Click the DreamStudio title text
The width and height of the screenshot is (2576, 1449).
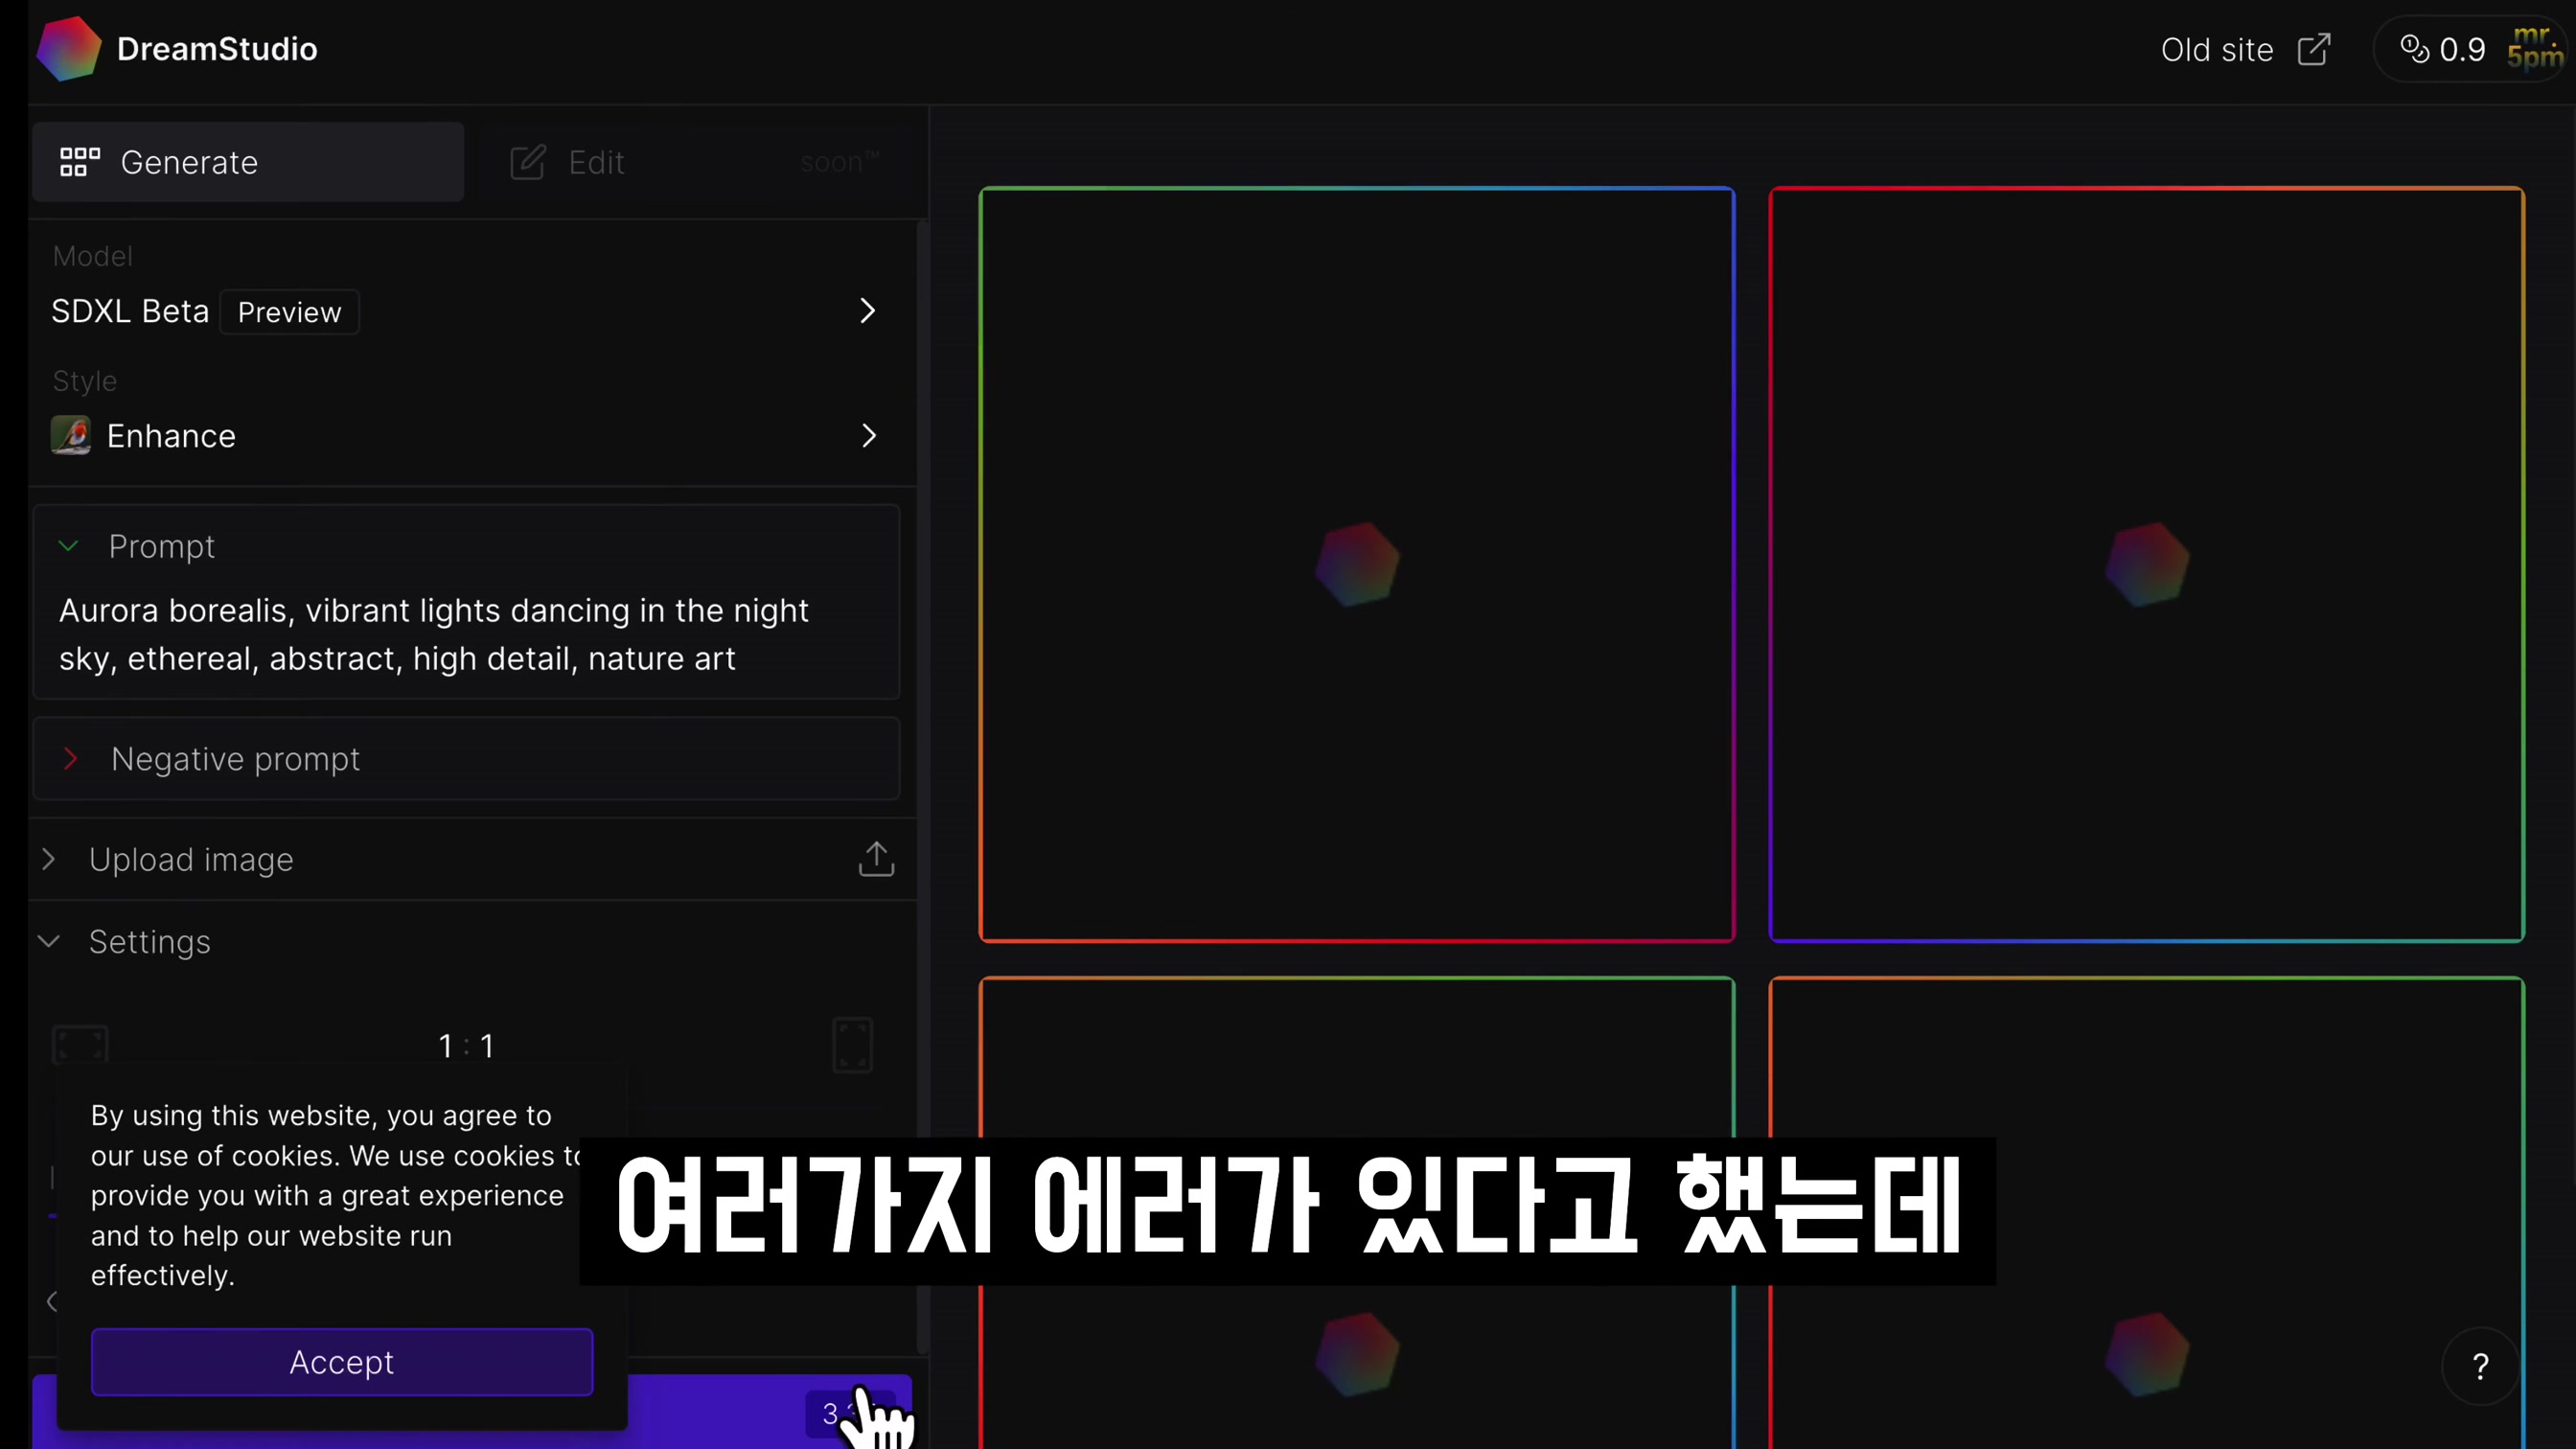pos(217,49)
